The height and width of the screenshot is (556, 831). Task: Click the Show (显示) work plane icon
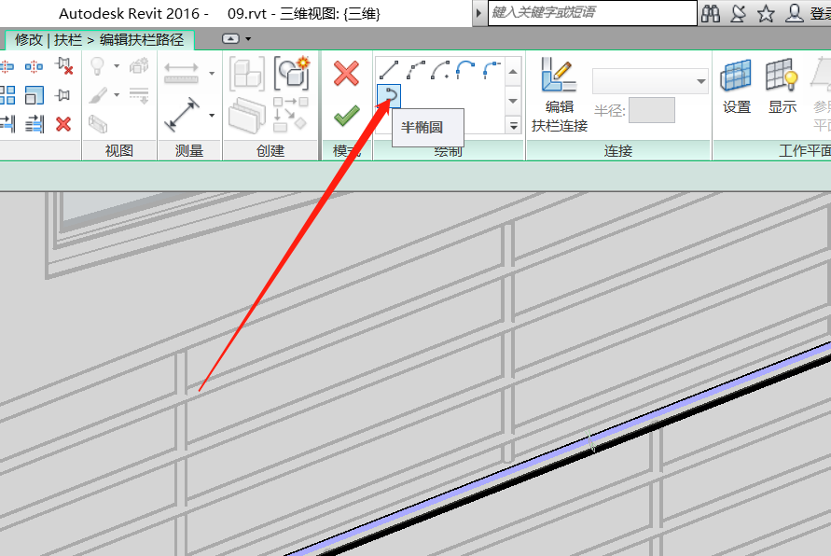point(782,88)
